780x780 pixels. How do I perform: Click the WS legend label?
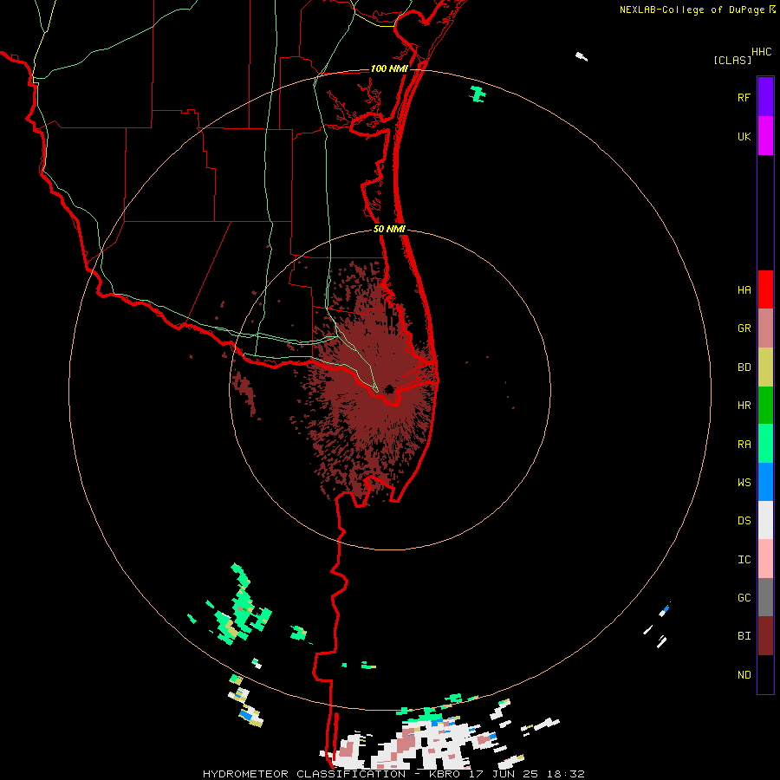click(x=744, y=482)
